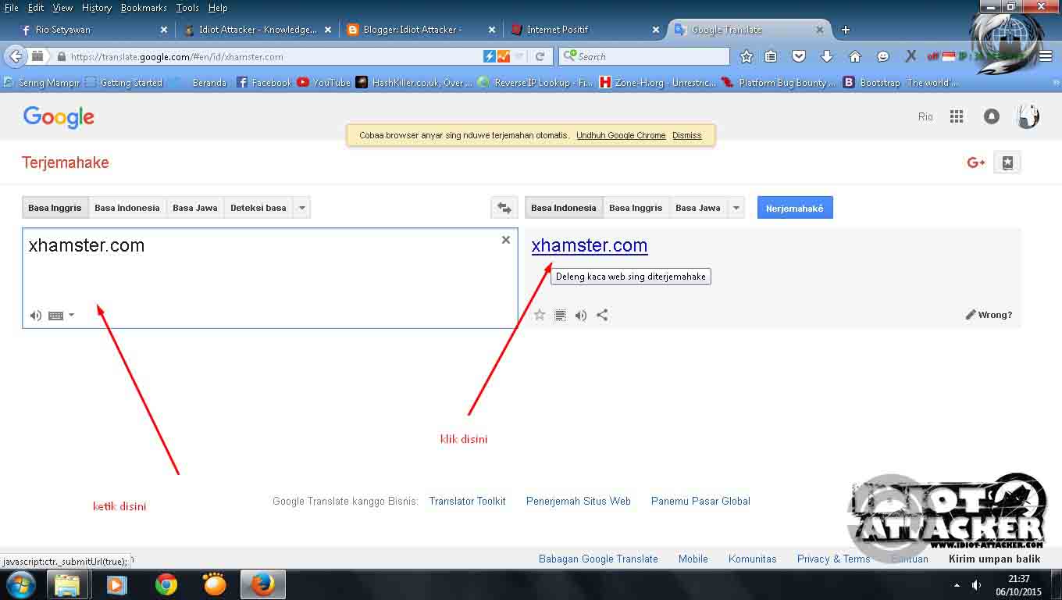Open the Google account profile avatar
This screenshot has width=1062, height=600.
1028,116
